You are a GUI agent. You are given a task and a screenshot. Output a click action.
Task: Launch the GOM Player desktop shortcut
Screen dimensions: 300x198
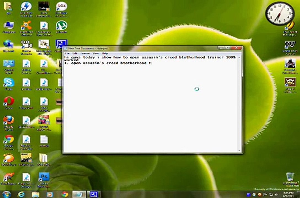[x=9, y=160]
